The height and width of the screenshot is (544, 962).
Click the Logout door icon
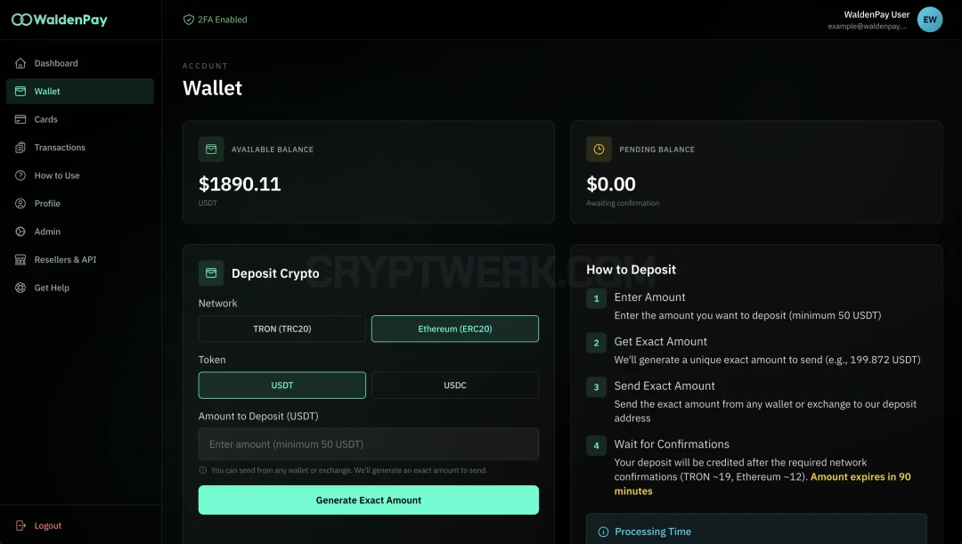point(20,525)
